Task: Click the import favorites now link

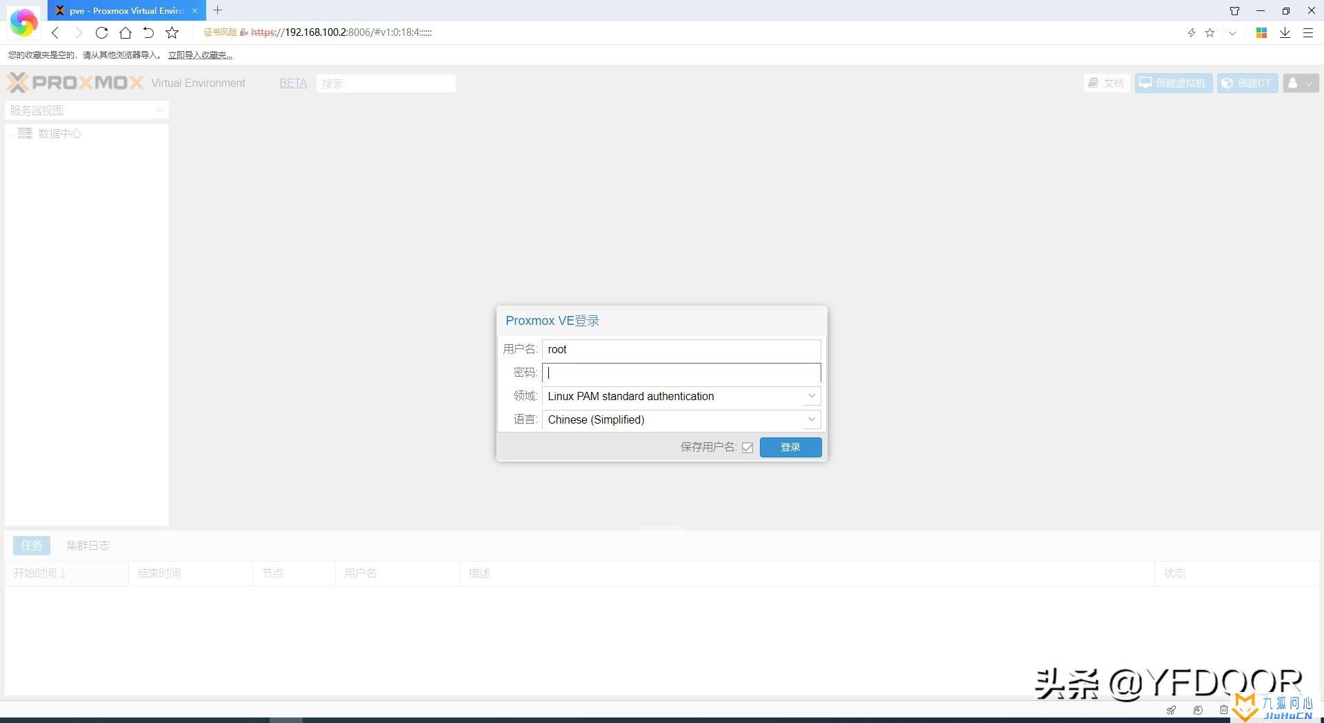Action: coord(200,55)
